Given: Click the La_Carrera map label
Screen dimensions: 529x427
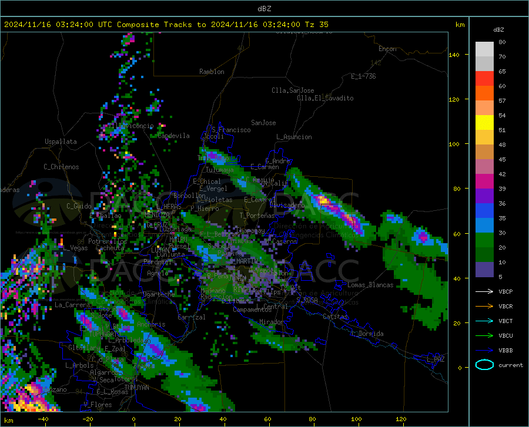Looking at the screenshot, I should (x=72, y=305).
